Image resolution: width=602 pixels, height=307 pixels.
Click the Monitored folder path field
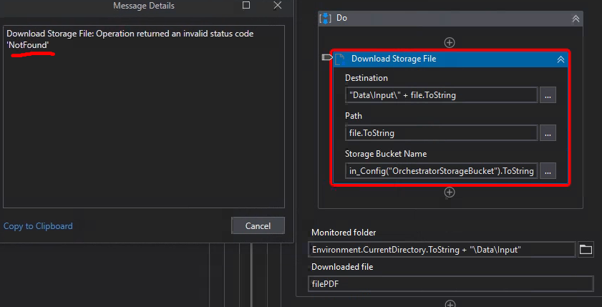442,249
